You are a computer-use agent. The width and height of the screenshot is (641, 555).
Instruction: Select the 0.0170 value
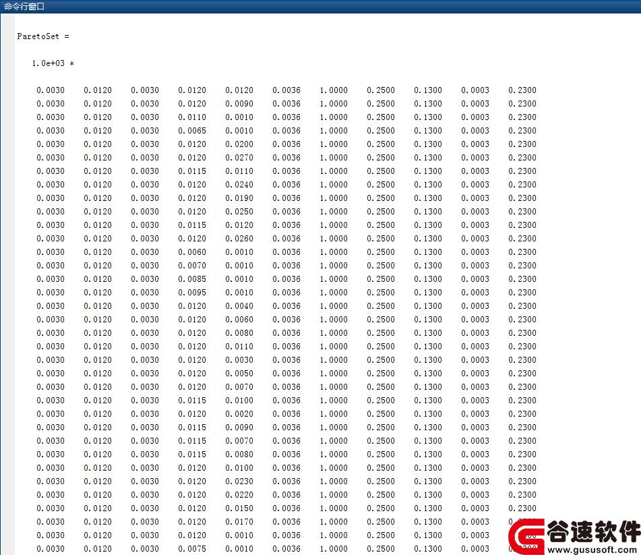(x=239, y=522)
